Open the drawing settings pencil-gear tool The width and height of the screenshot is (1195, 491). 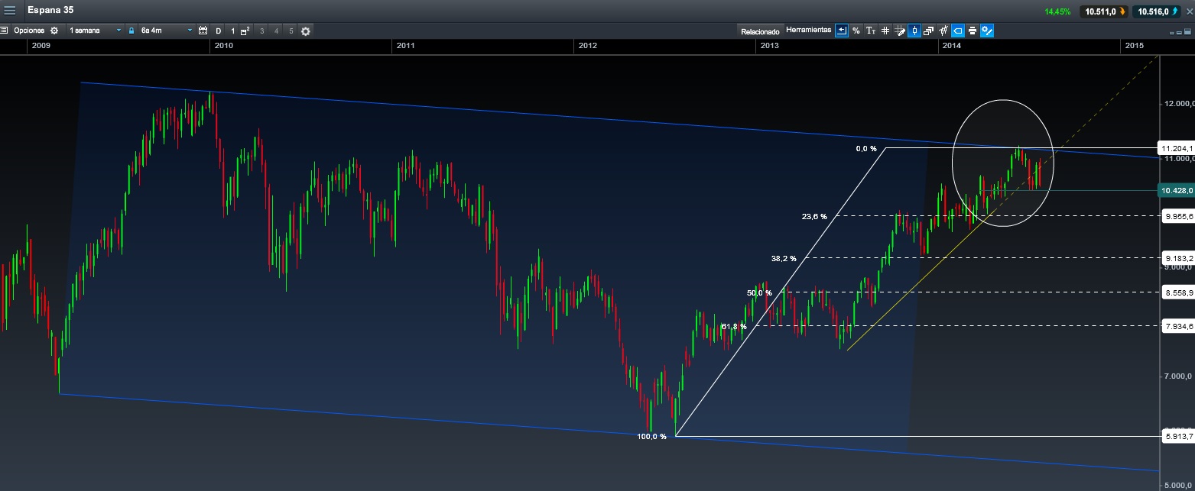(x=986, y=31)
